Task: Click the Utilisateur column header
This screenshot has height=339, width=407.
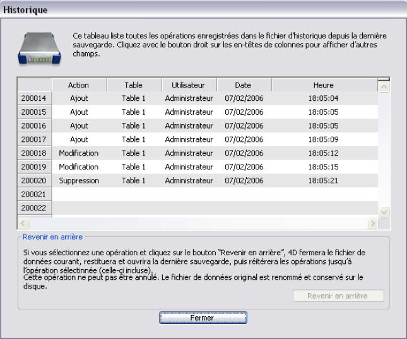Action: 187,85
